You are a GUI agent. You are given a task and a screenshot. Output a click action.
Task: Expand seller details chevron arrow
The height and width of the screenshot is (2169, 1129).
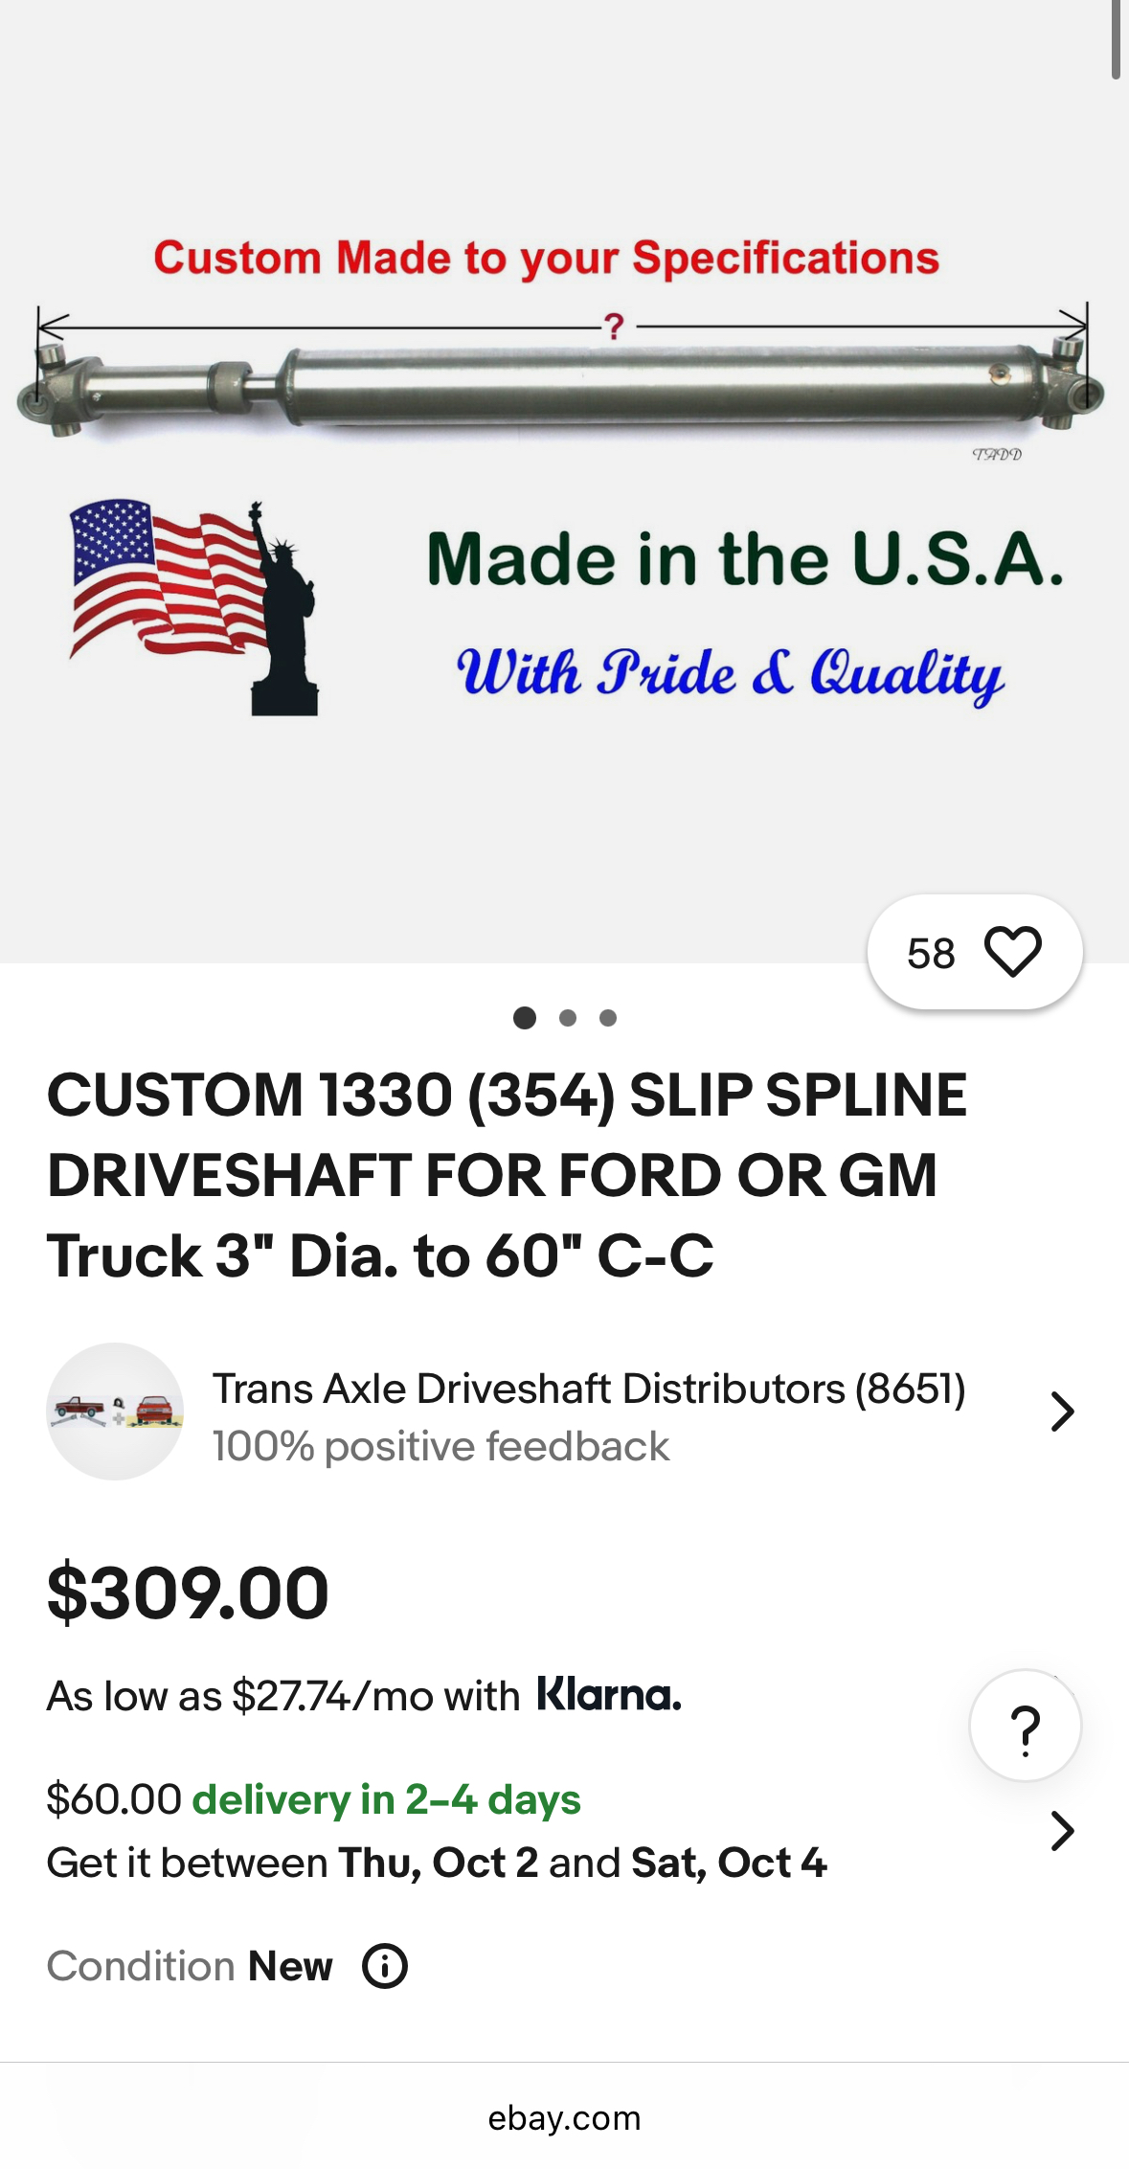pyautogui.click(x=1062, y=1412)
